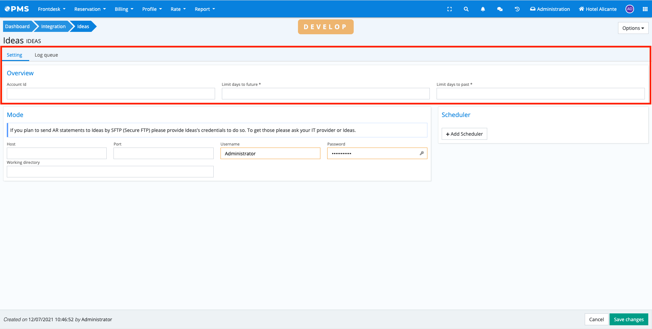The image size is (652, 329).
Task: Click the Cancel button
Action: click(x=596, y=320)
